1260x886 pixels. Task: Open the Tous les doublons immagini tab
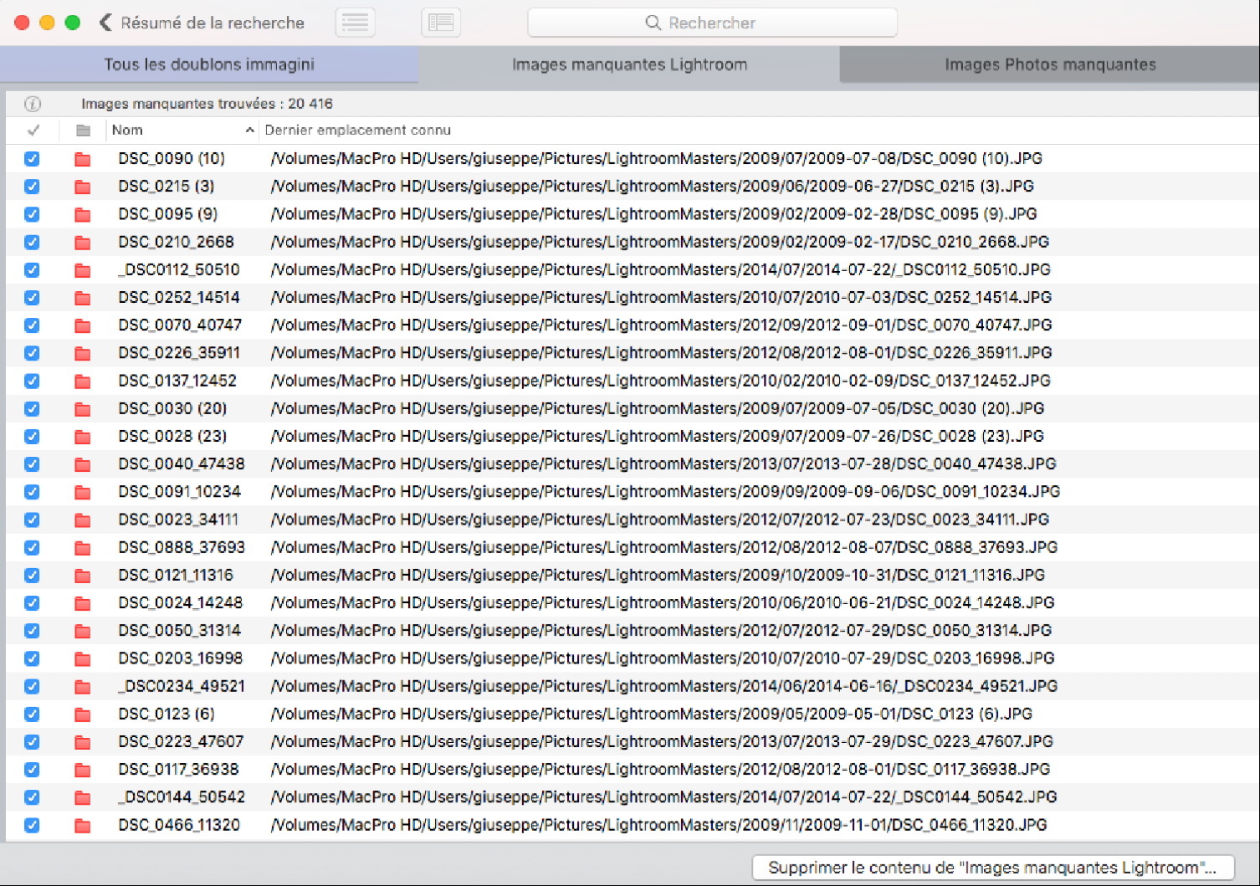(x=209, y=64)
